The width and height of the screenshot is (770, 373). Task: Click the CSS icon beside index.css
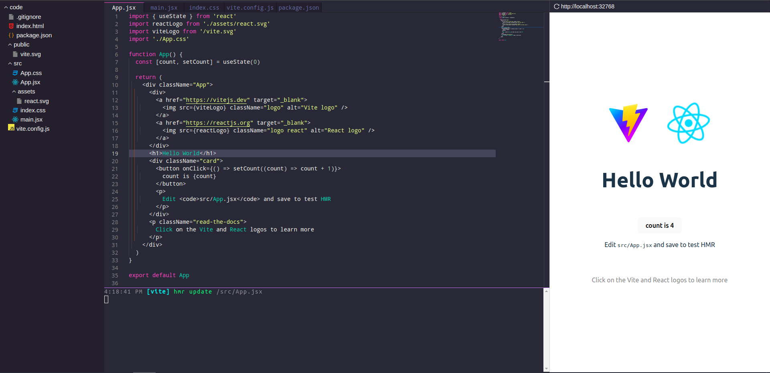(15, 110)
